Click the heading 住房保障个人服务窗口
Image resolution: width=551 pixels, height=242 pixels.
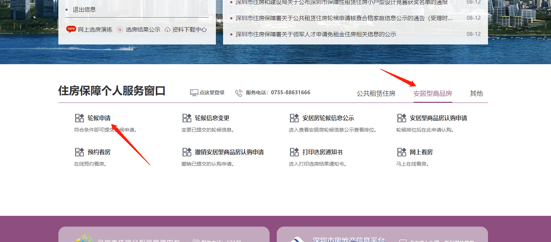(112, 91)
